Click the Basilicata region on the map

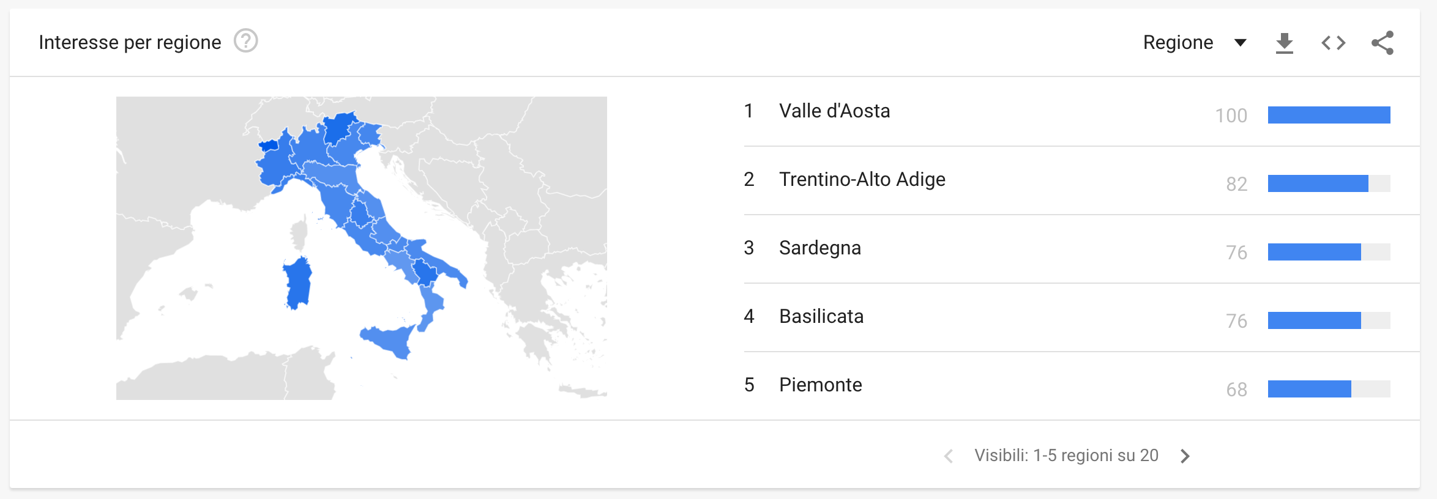[x=425, y=272]
